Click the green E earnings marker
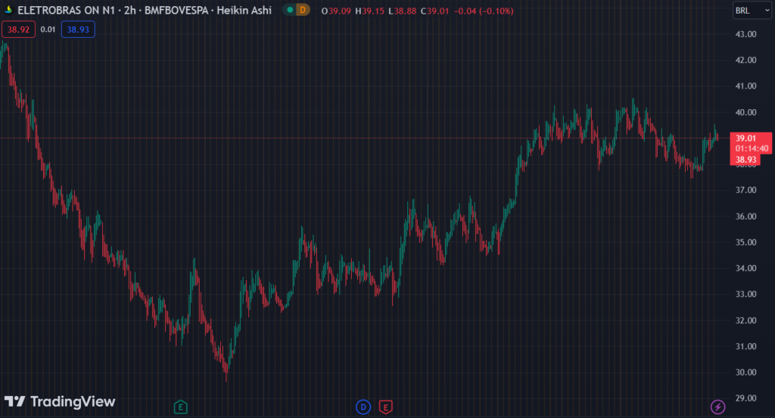This screenshot has height=418, width=775. coord(180,407)
